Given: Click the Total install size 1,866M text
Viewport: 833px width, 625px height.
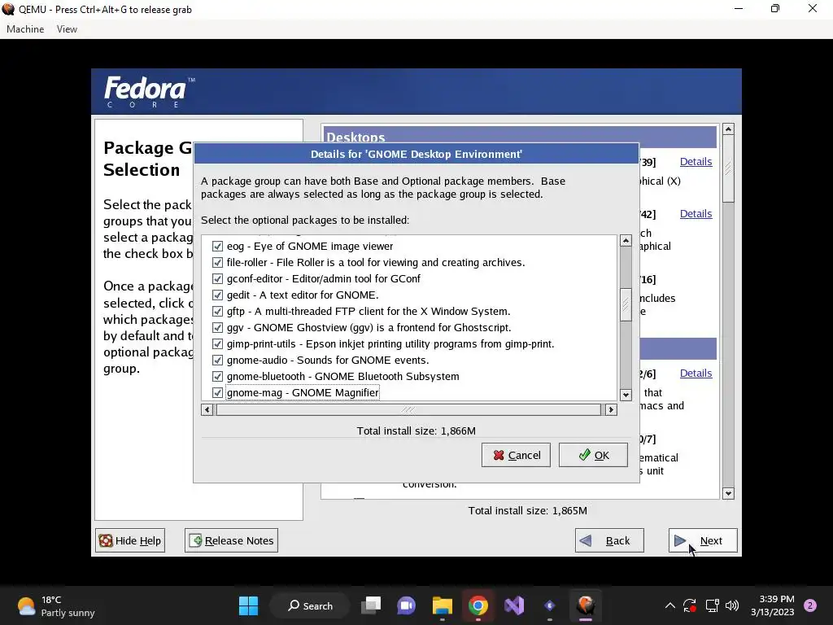Looking at the screenshot, I should click(x=416, y=431).
